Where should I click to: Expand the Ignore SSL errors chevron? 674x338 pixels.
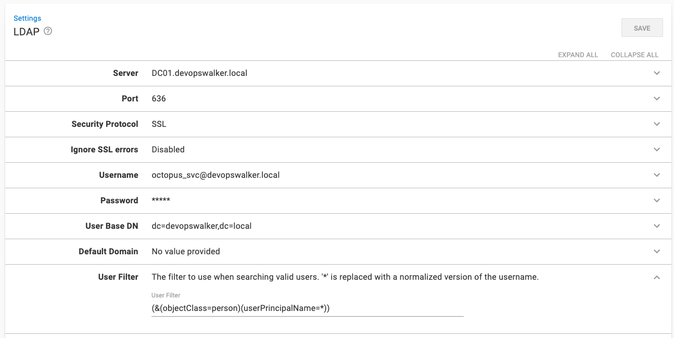(x=656, y=150)
